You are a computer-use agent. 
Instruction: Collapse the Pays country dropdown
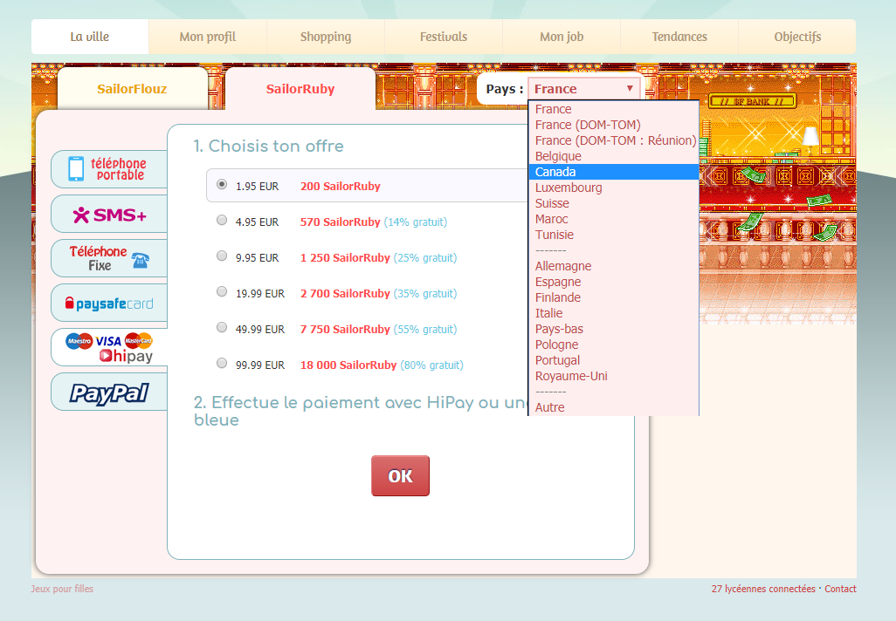click(584, 88)
